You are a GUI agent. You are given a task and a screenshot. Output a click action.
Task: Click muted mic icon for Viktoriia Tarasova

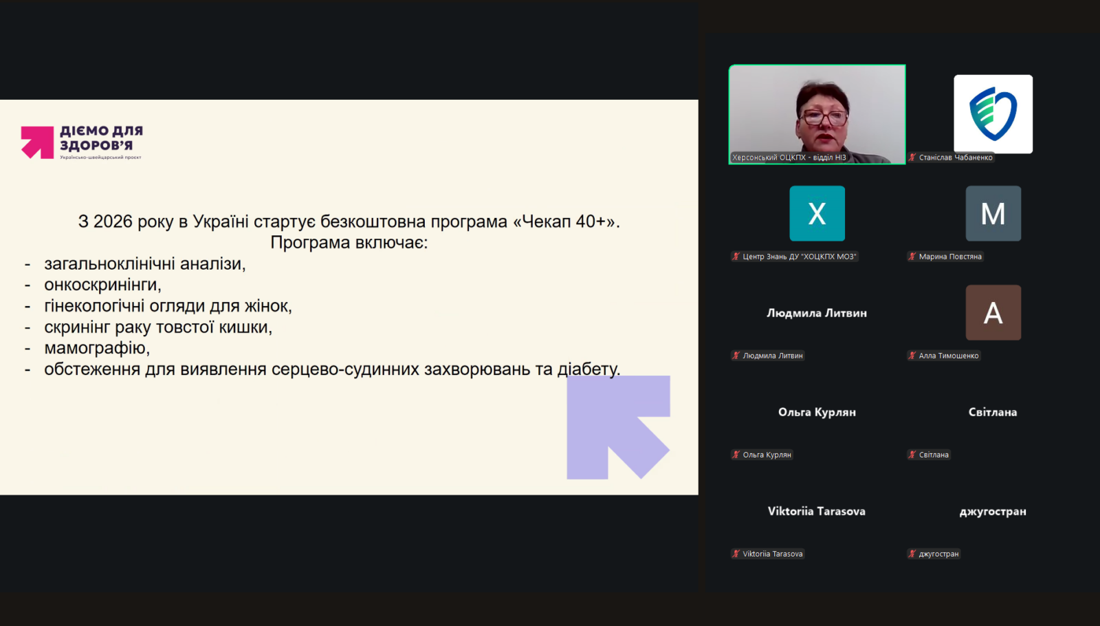[x=736, y=554]
